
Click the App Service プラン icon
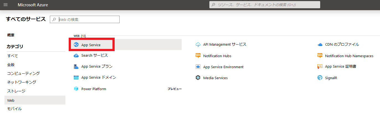(x=76, y=67)
